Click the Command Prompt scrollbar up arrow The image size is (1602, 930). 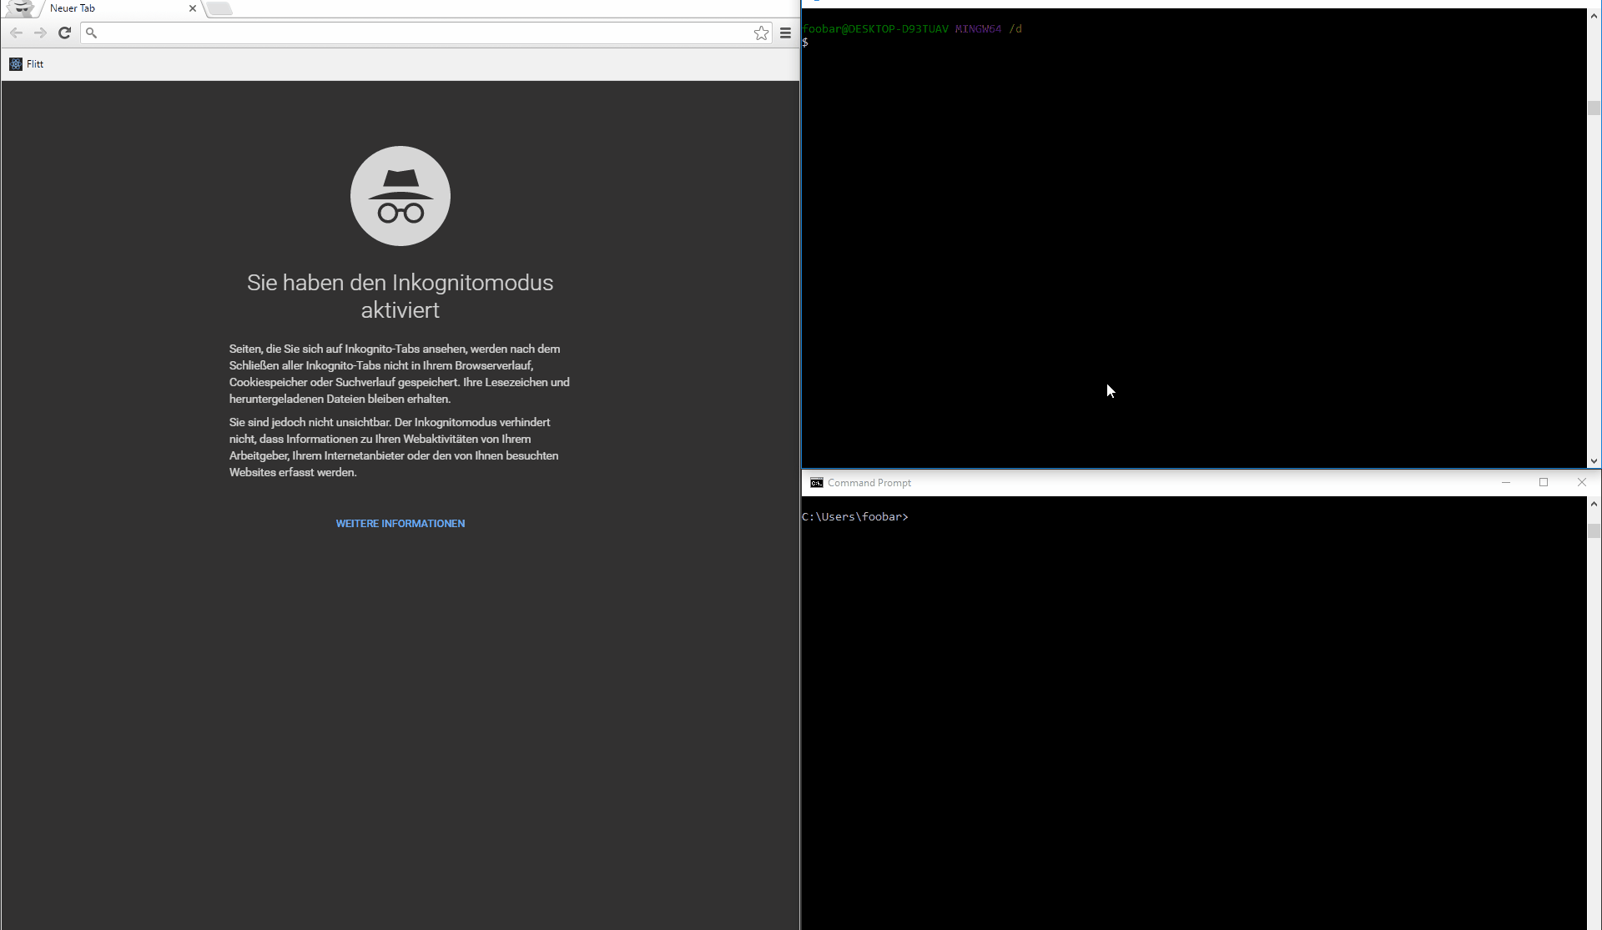(x=1594, y=504)
